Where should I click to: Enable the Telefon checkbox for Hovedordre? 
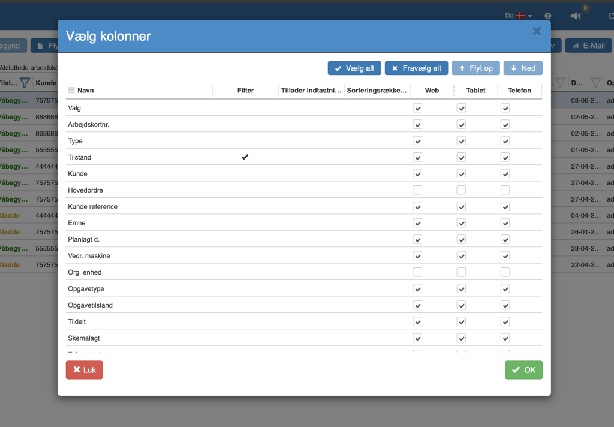pos(505,190)
